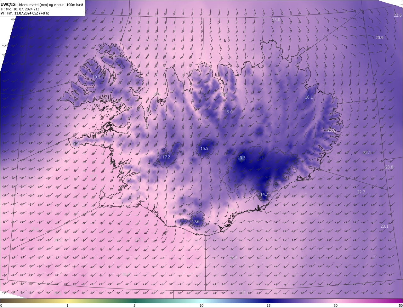Image resolution: width=403 pixels, height=308 pixels.
Task: Click the colorbar tick label 0
Action: [x=1, y=305]
